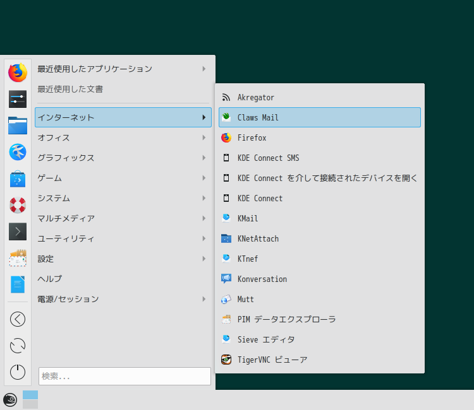This screenshot has width=474, height=410.
Task: Choose the システム category label
Action: (54, 198)
